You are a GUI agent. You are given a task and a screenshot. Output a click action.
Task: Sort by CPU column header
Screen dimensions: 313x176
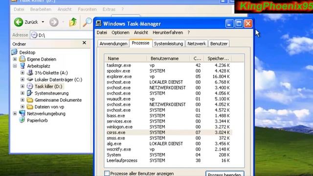click(197, 59)
